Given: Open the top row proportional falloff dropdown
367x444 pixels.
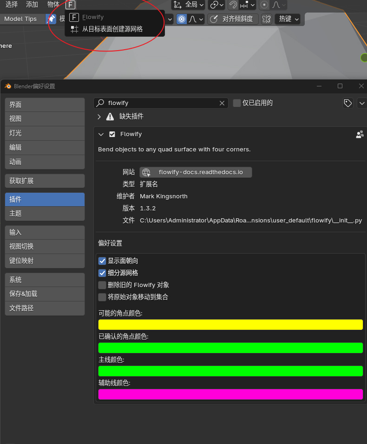Looking at the screenshot, I should tap(279, 5).
